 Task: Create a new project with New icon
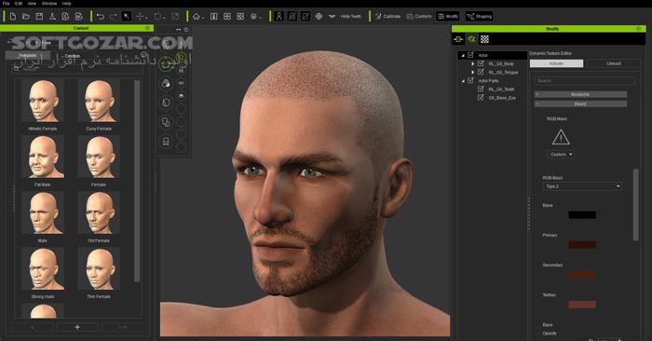(13, 17)
